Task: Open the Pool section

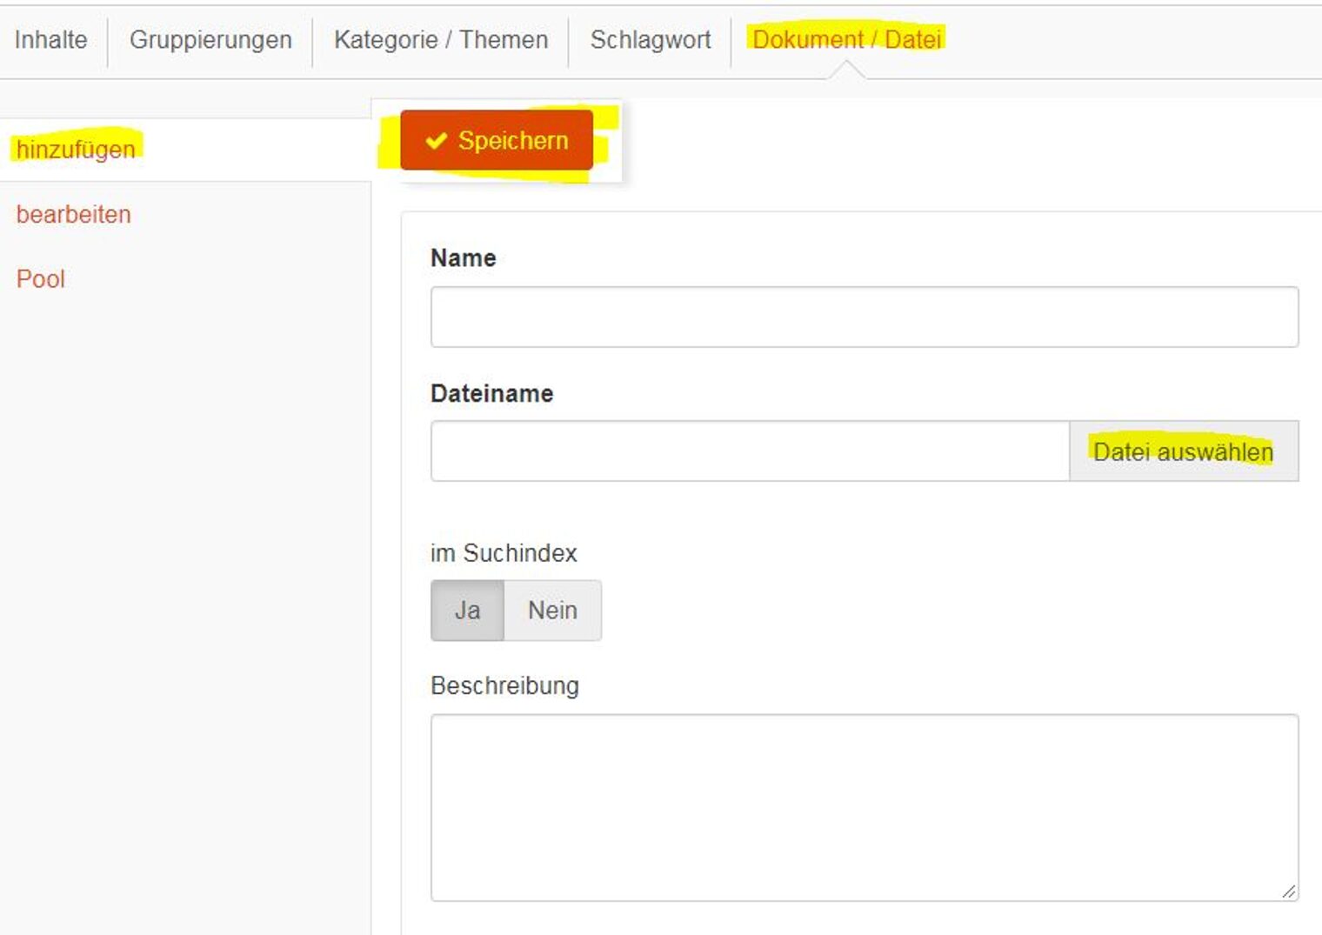Action: point(40,278)
